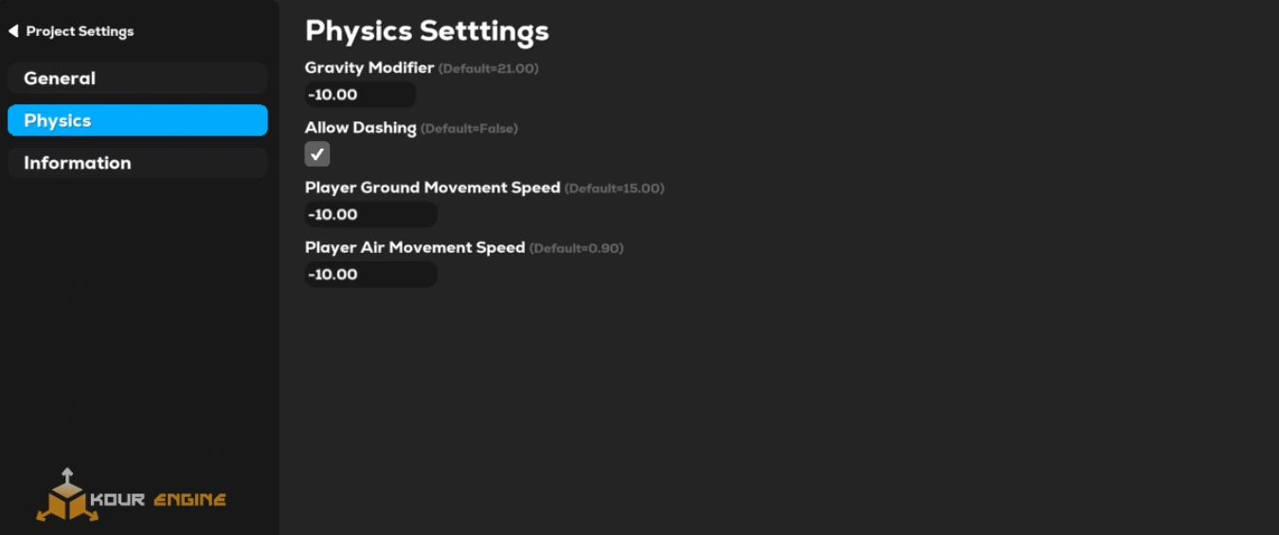The width and height of the screenshot is (1279, 535).
Task: Click the Player Ground Movement Speed label
Action: 432,187
